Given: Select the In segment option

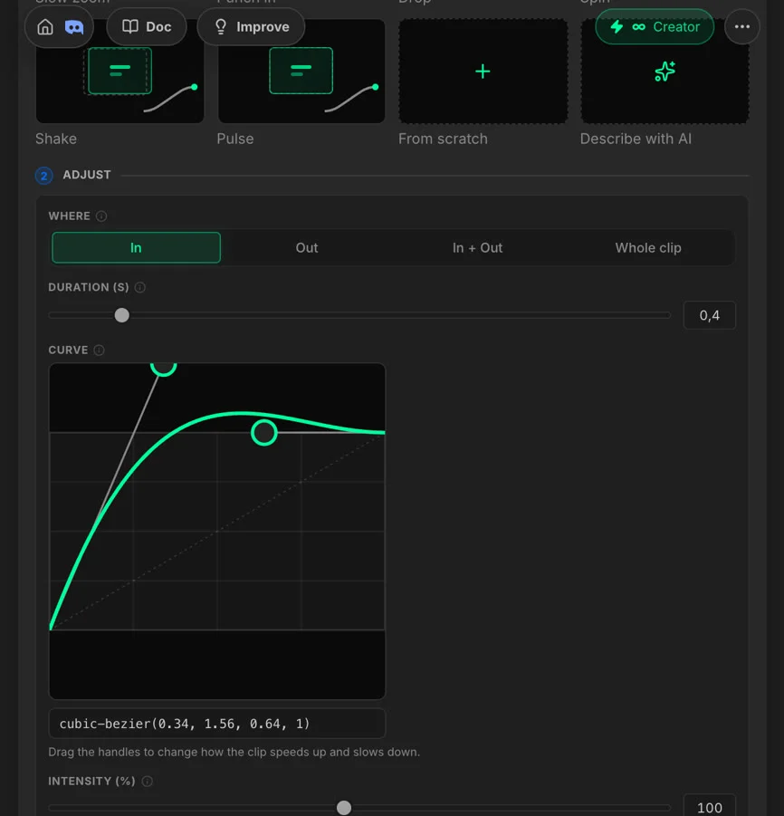Looking at the screenshot, I should click(137, 248).
